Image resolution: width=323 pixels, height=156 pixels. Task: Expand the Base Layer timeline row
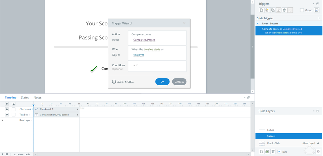pyautogui.click(x=3, y=120)
